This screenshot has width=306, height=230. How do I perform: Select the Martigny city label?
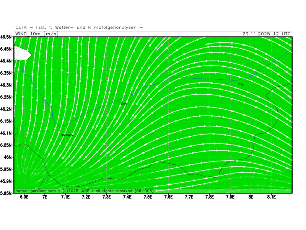point(67,135)
